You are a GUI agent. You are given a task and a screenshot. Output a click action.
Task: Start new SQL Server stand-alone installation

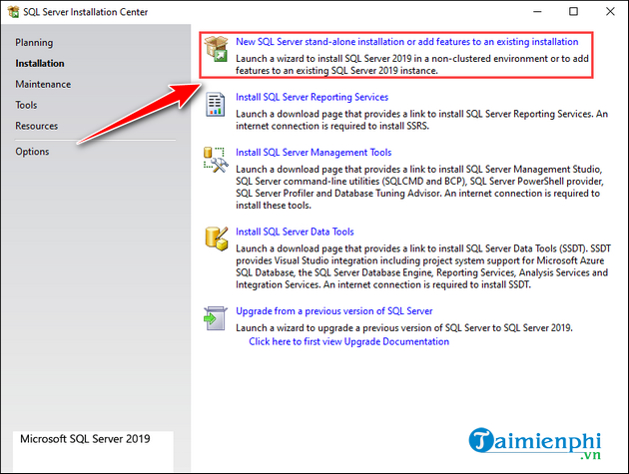(406, 42)
